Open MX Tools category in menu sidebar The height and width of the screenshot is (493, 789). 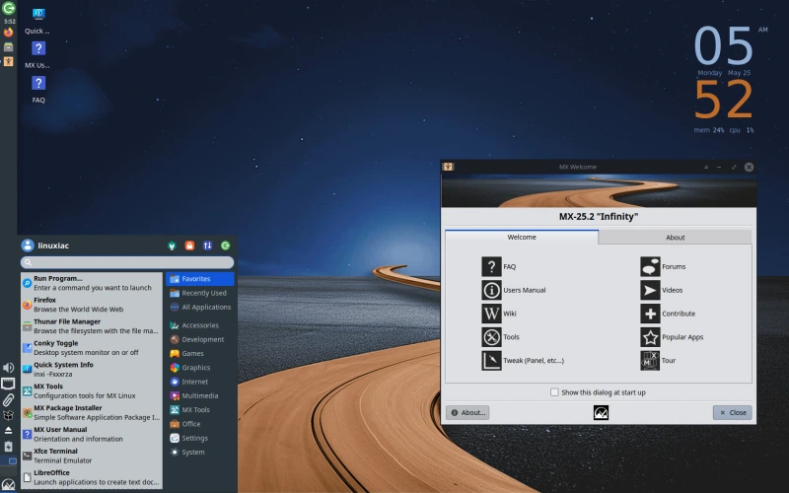click(200, 410)
